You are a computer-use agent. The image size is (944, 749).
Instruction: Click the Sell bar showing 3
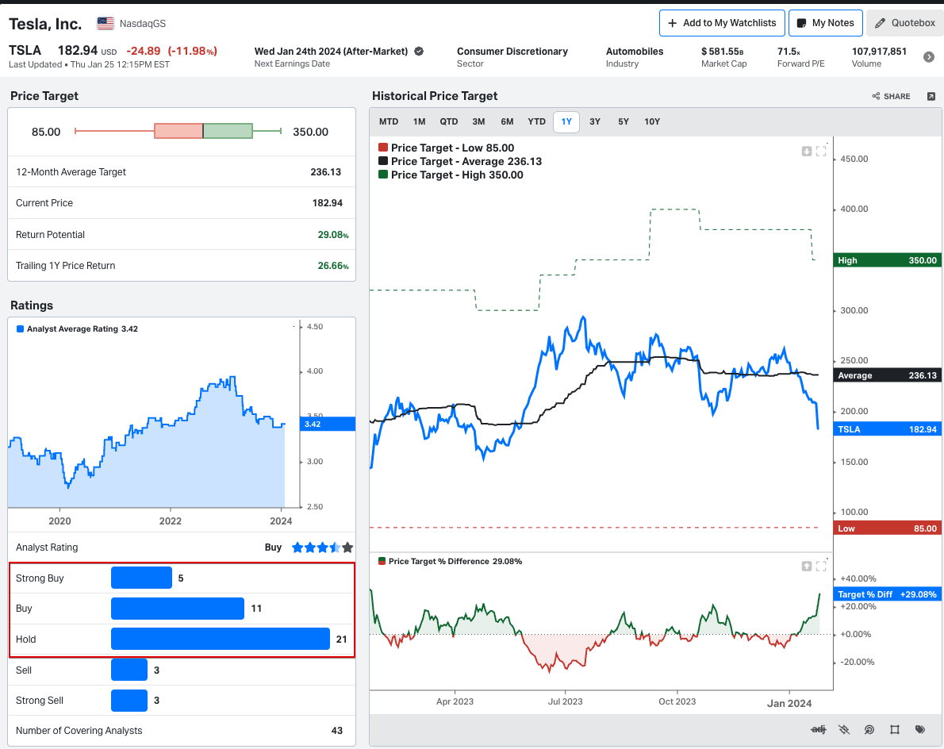(x=129, y=670)
